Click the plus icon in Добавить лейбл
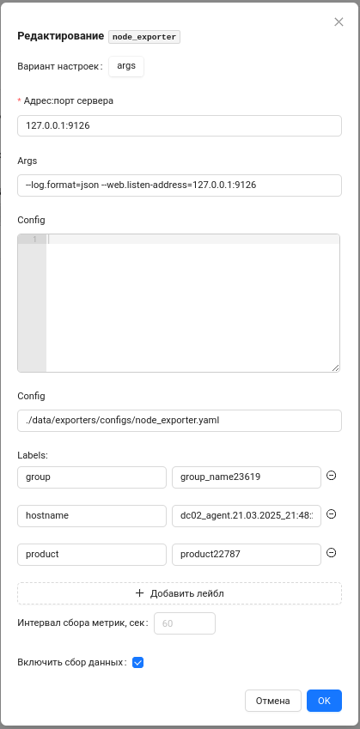 (139, 593)
